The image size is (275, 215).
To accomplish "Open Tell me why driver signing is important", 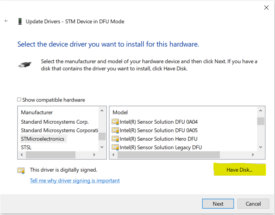I will 75,181.
